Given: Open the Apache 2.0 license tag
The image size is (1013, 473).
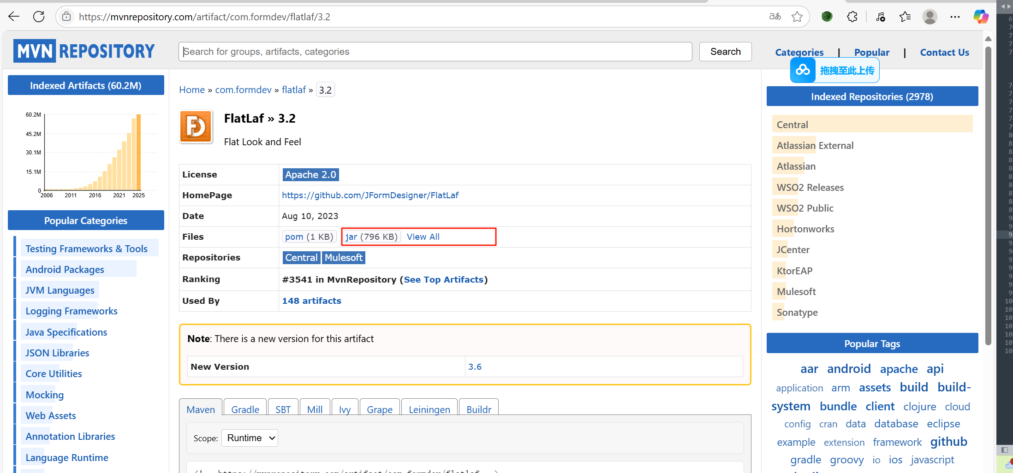Looking at the screenshot, I should (310, 175).
